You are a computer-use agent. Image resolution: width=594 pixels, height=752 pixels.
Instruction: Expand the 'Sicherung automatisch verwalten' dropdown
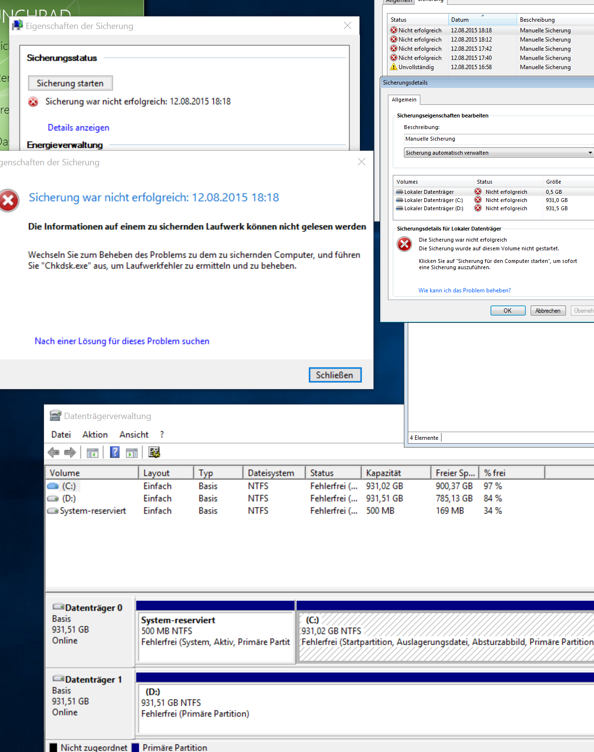coord(590,153)
